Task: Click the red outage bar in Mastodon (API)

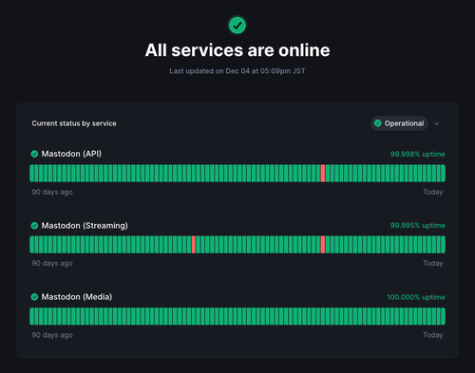Action: point(323,174)
